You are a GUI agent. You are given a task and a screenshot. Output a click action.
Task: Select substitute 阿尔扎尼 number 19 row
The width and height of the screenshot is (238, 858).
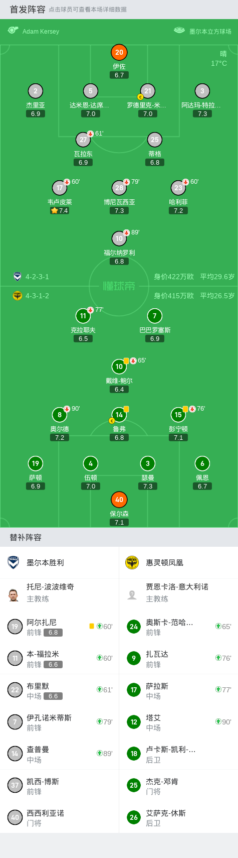(x=60, y=627)
